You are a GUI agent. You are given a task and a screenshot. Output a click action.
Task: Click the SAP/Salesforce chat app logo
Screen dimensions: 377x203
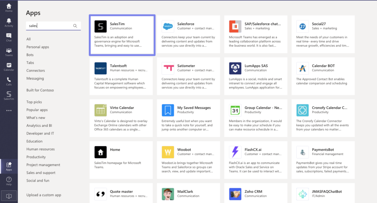click(235, 26)
